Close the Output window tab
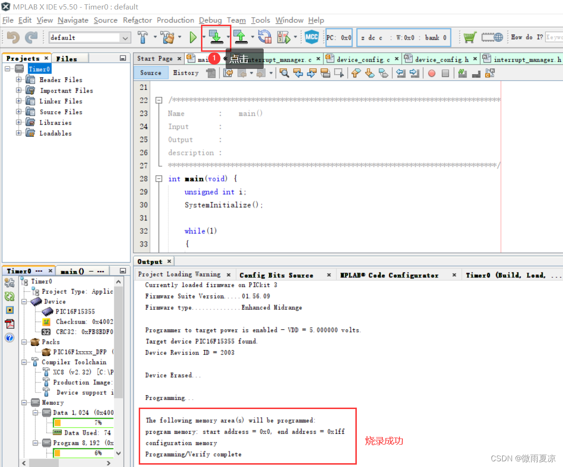Screen dimensions: 563x467 coord(169,261)
